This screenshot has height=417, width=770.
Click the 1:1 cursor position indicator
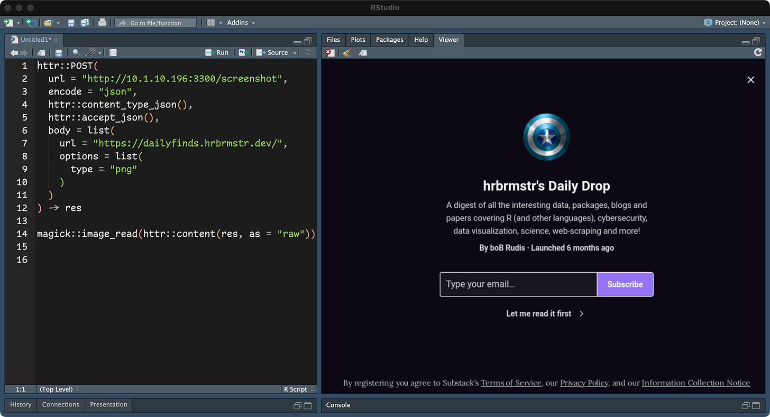pos(20,390)
